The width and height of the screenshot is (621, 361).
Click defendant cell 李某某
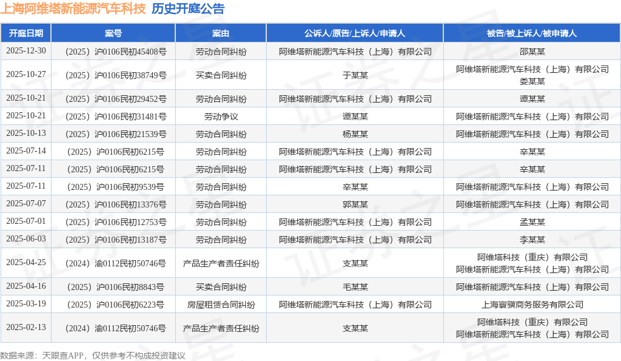click(x=532, y=240)
